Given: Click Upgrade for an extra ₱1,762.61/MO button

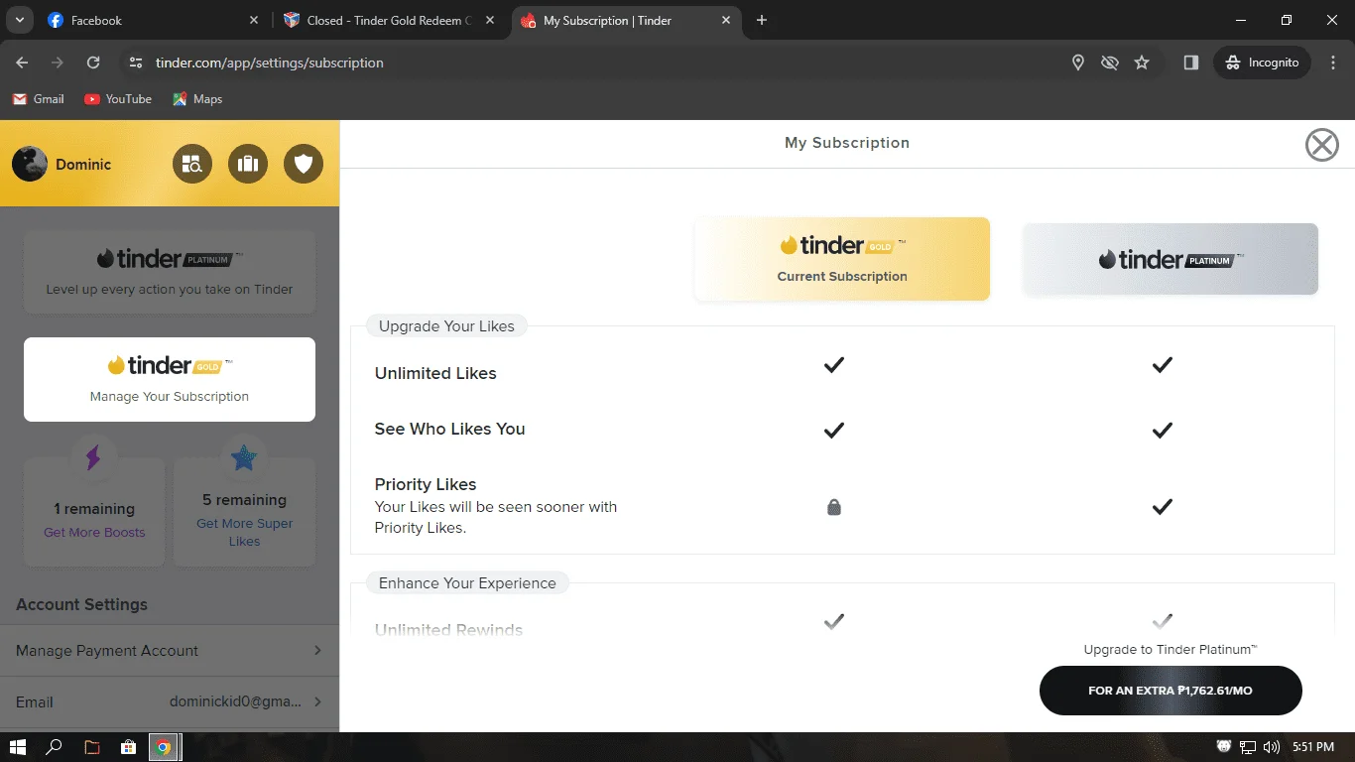Looking at the screenshot, I should [x=1170, y=691].
